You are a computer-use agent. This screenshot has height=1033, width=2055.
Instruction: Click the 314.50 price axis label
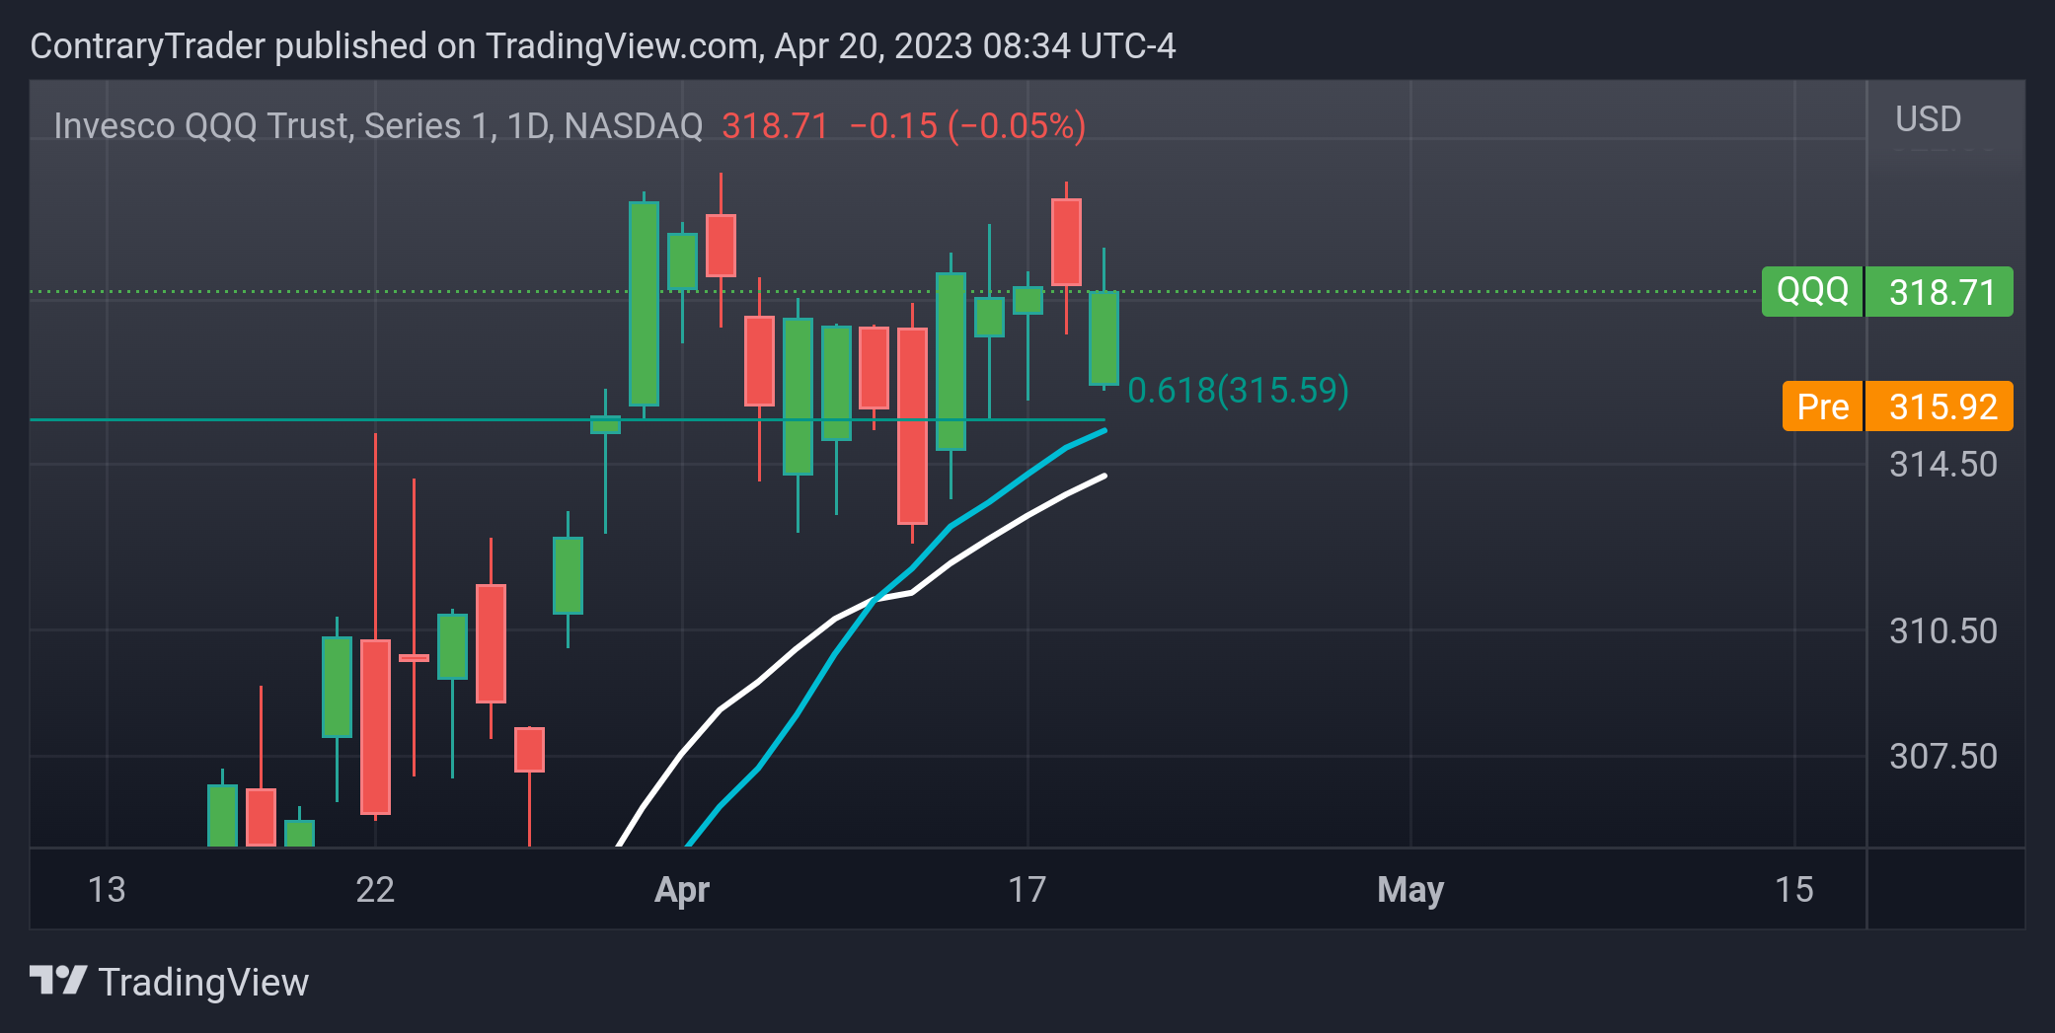point(1942,465)
